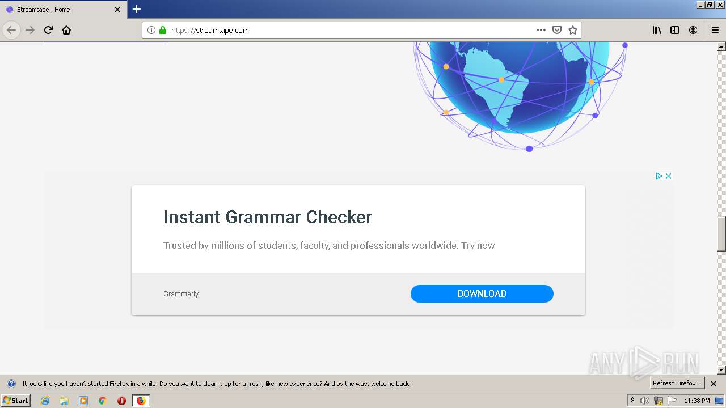Click the AdChoices triangle icon
The width and height of the screenshot is (726, 408).
(659, 176)
